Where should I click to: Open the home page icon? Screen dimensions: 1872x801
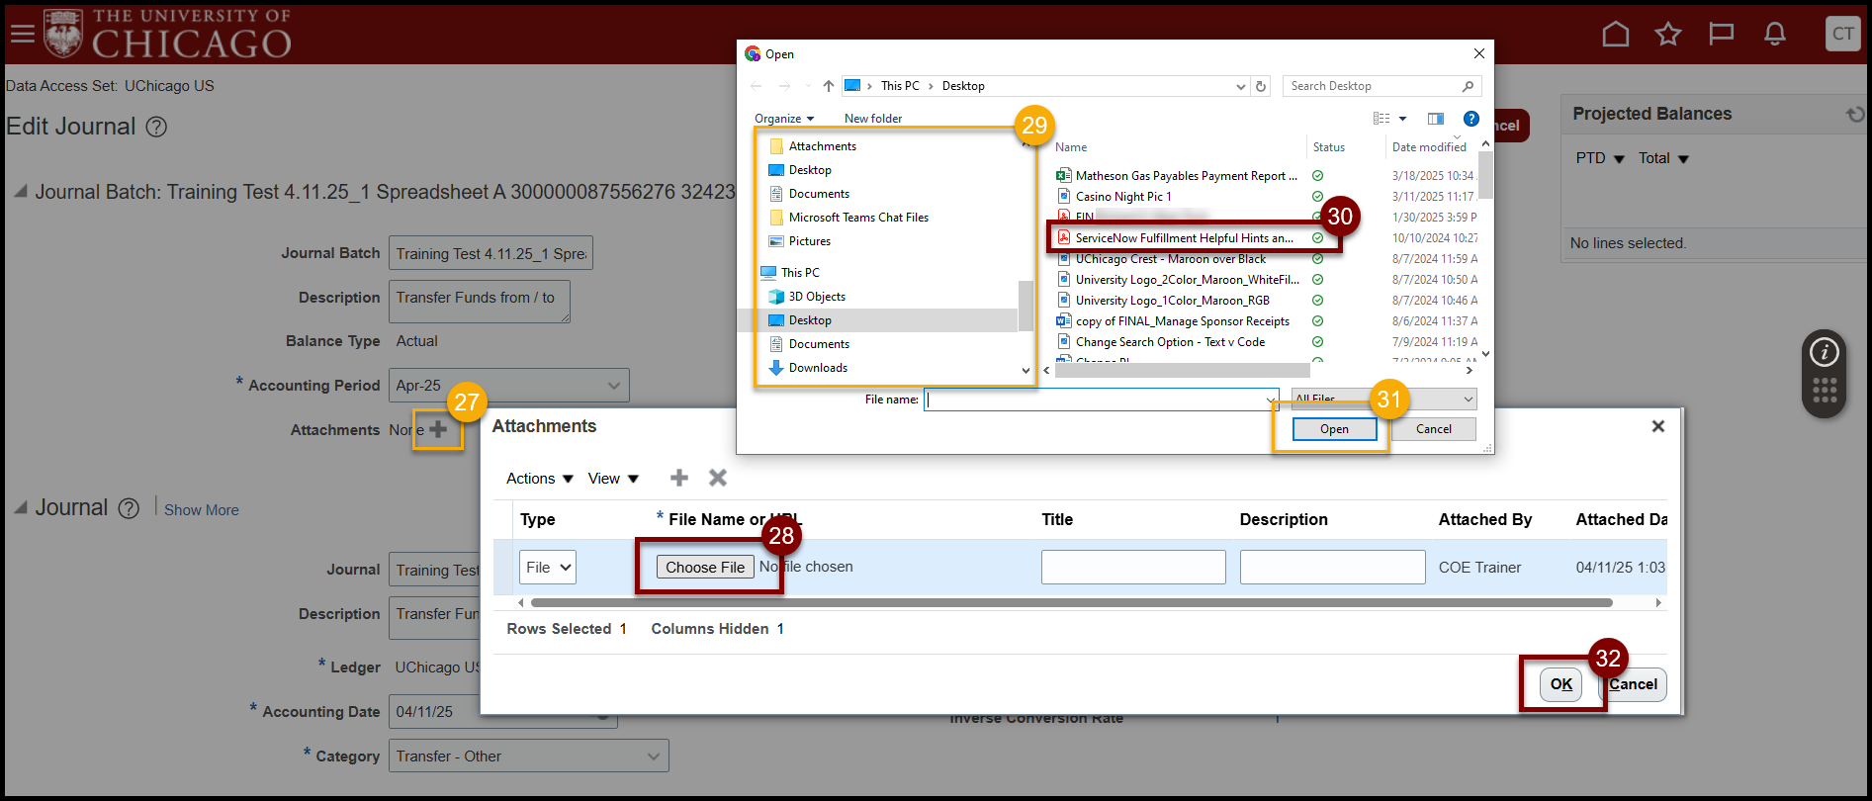pos(1615,35)
